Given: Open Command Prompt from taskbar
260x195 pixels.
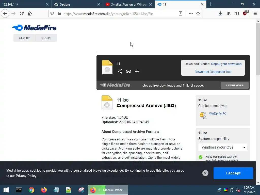Looking at the screenshot, I should [x=19, y=190].
